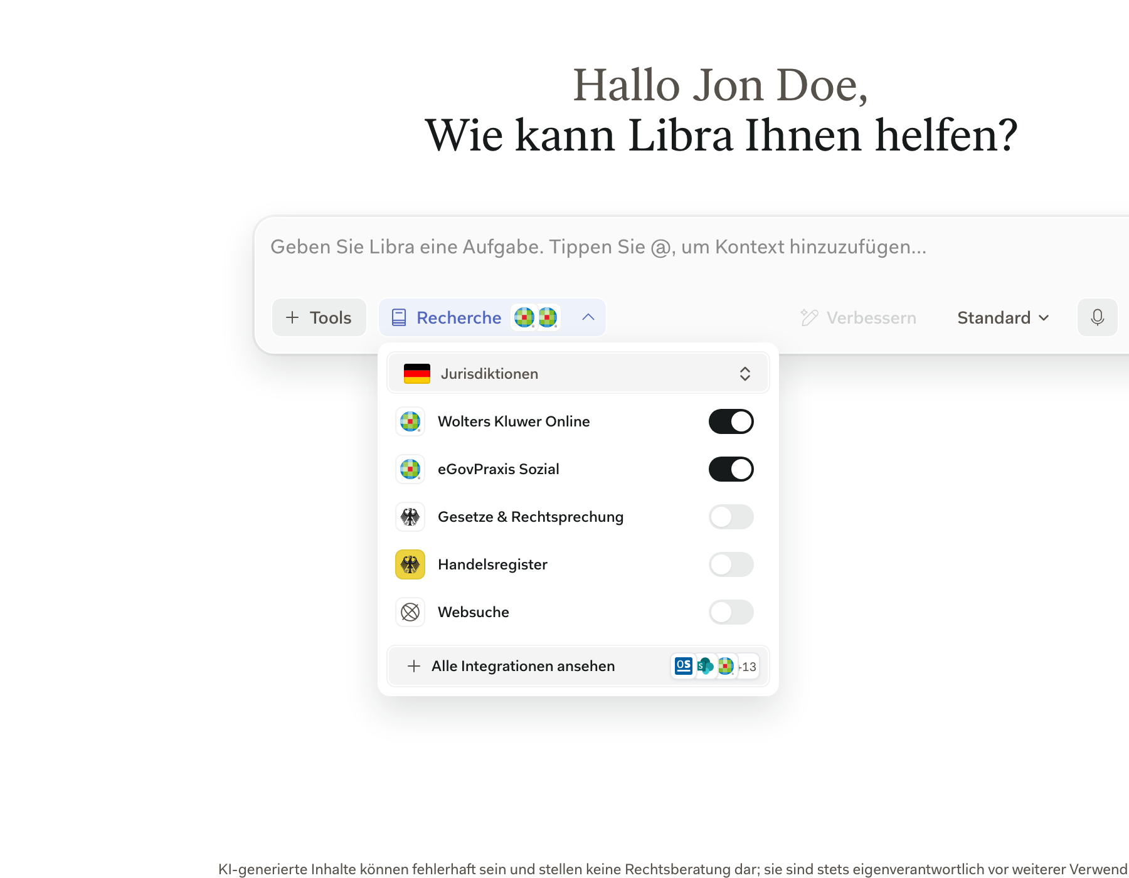This screenshot has height=878, width=1129.
Task: Enable the Websuche toggle
Action: click(x=731, y=612)
